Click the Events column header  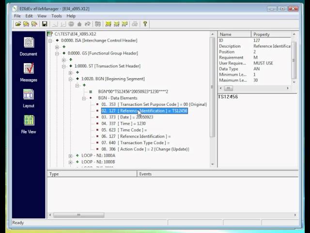(145, 174)
